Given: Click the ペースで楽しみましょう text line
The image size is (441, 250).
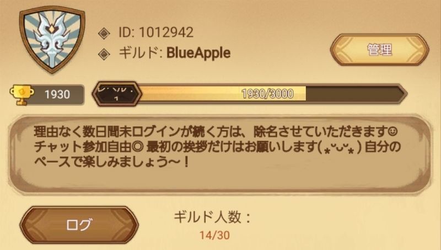Looking at the screenshot, I should tap(112, 162).
